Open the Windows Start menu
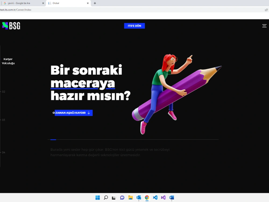 coord(98,197)
